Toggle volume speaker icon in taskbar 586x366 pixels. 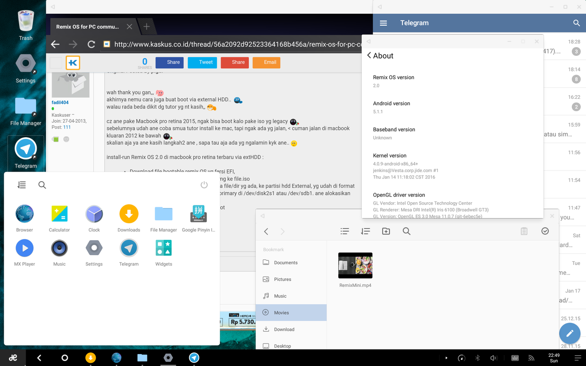(494, 358)
